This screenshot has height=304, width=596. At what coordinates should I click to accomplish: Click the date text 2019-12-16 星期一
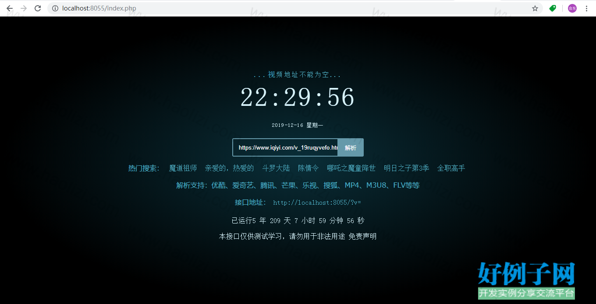(298, 125)
